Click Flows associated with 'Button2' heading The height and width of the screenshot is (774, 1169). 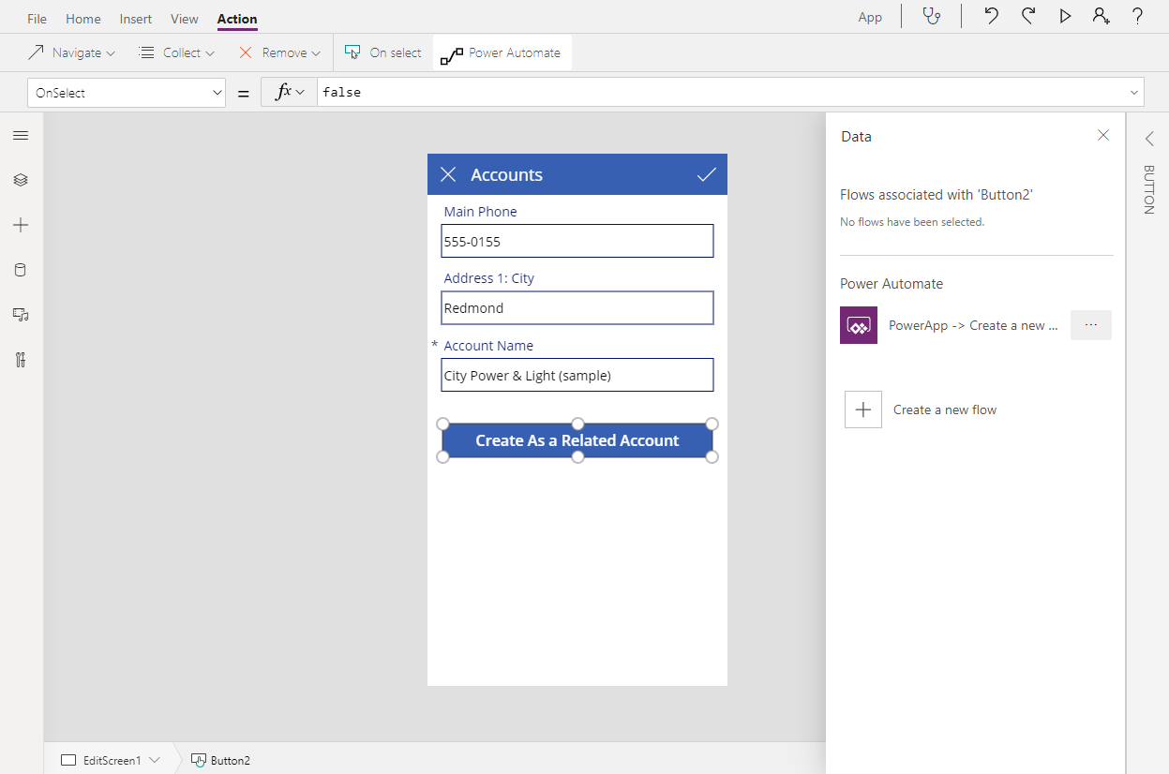(x=937, y=195)
